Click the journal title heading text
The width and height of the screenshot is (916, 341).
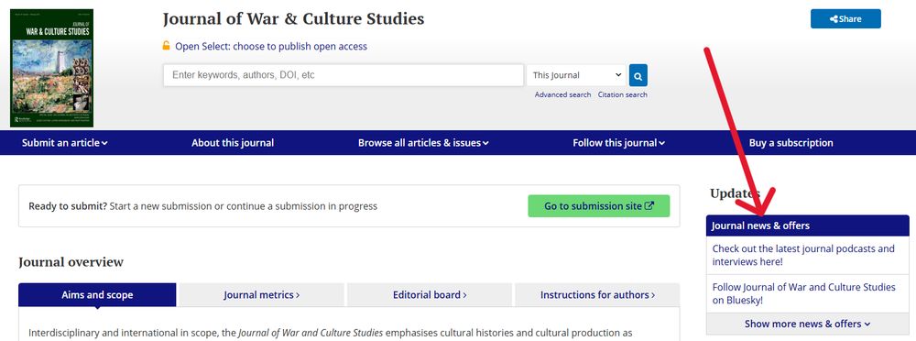point(293,18)
